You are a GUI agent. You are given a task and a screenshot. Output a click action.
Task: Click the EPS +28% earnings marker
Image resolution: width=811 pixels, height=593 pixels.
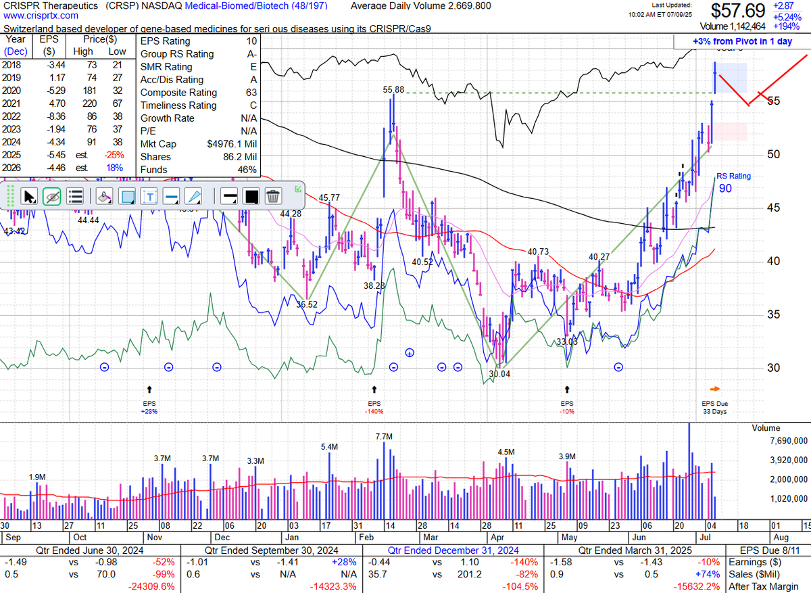click(x=149, y=400)
